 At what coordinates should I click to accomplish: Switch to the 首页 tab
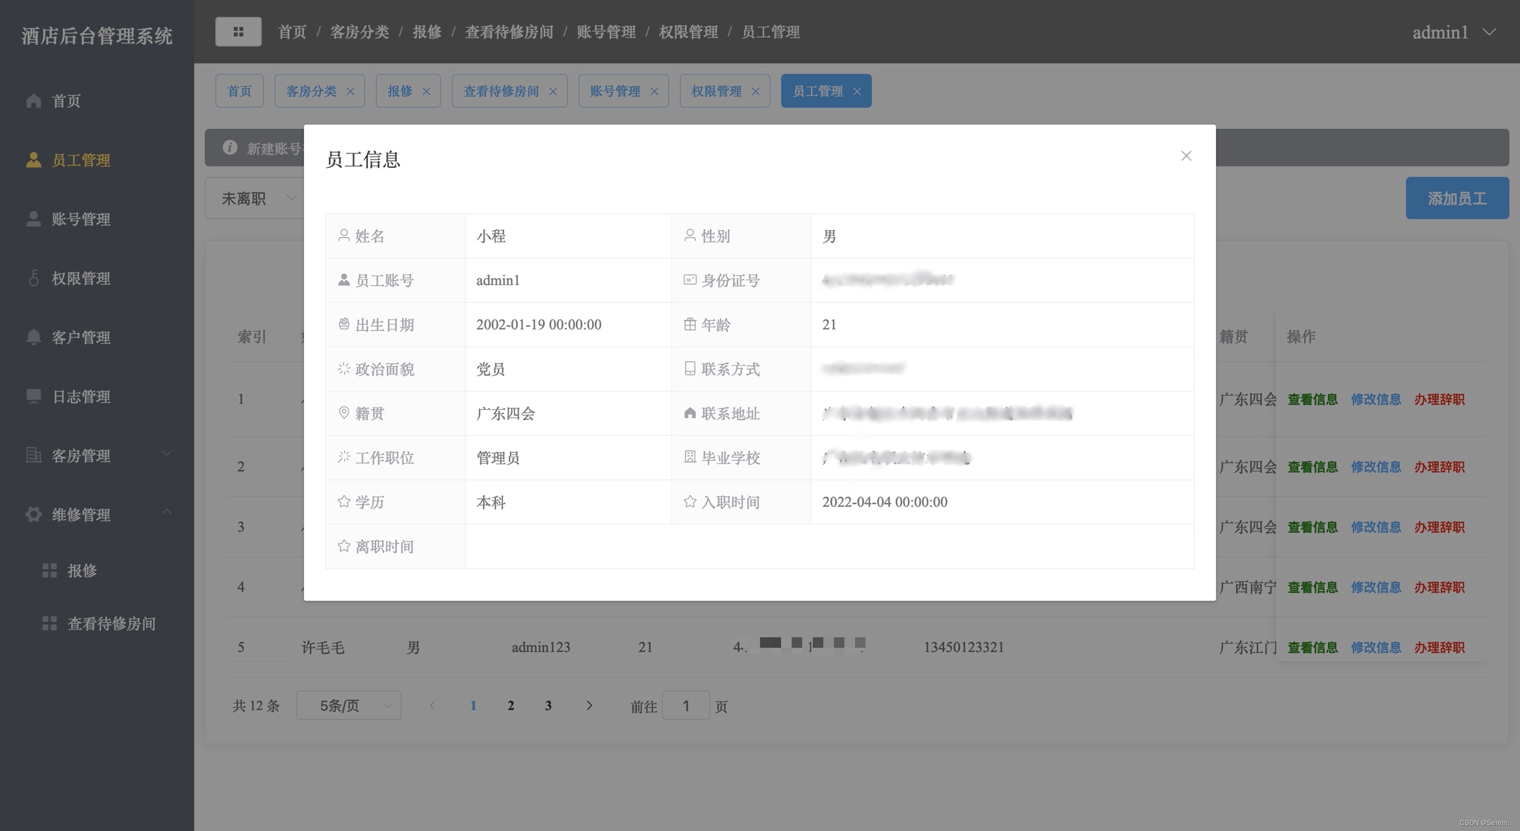(240, 91)
